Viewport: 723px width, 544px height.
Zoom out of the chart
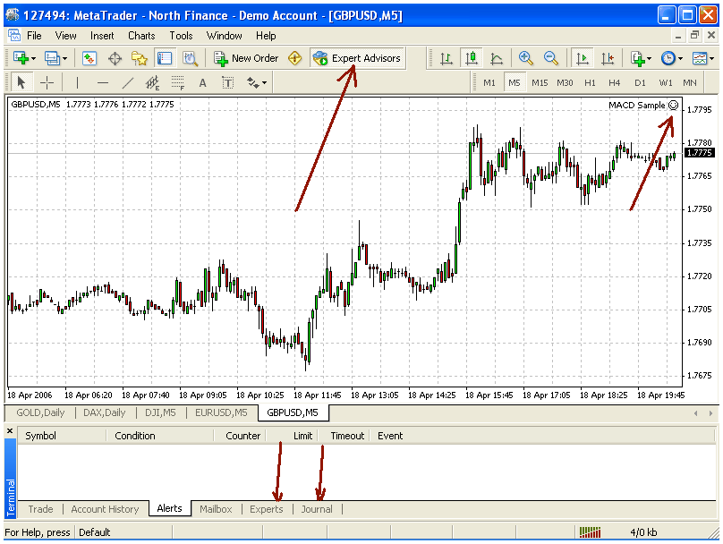tap(551, 58)
